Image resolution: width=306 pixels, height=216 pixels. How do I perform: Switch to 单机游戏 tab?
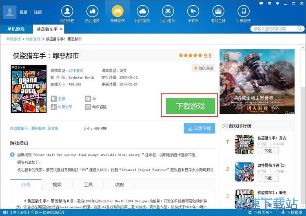click(16, 29)
